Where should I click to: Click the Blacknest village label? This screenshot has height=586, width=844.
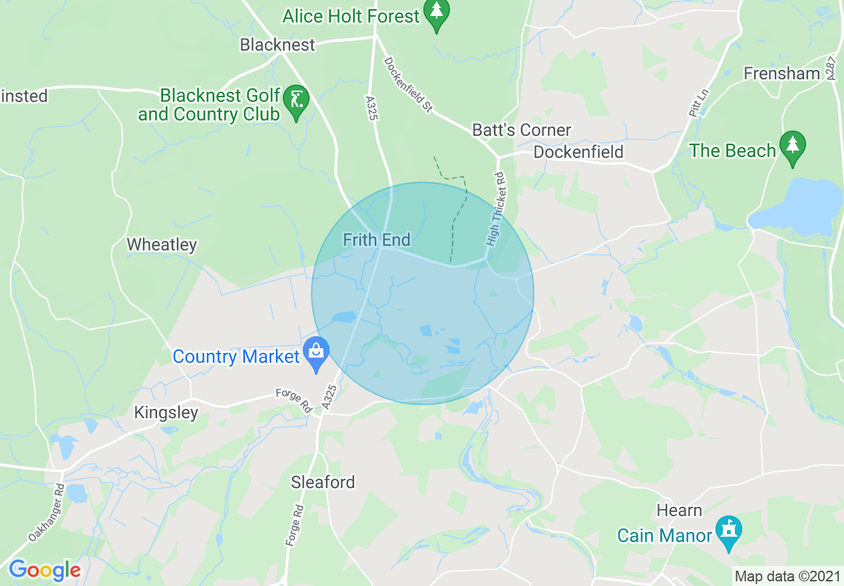click(278, 45)
